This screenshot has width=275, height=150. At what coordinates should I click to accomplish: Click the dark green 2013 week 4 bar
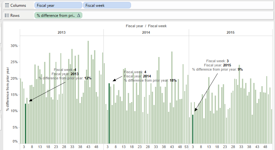click(25, 123)
